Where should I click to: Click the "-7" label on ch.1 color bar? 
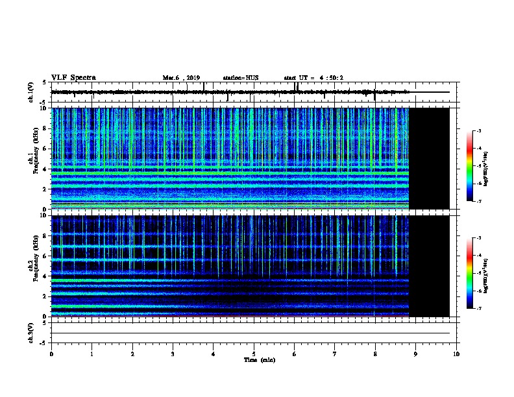click(478, 201)
